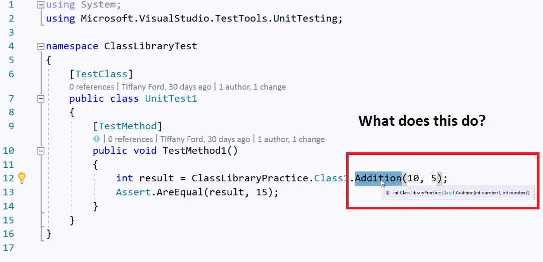
Task: Click the Assert class name on line 13
Action: [133, 192]
